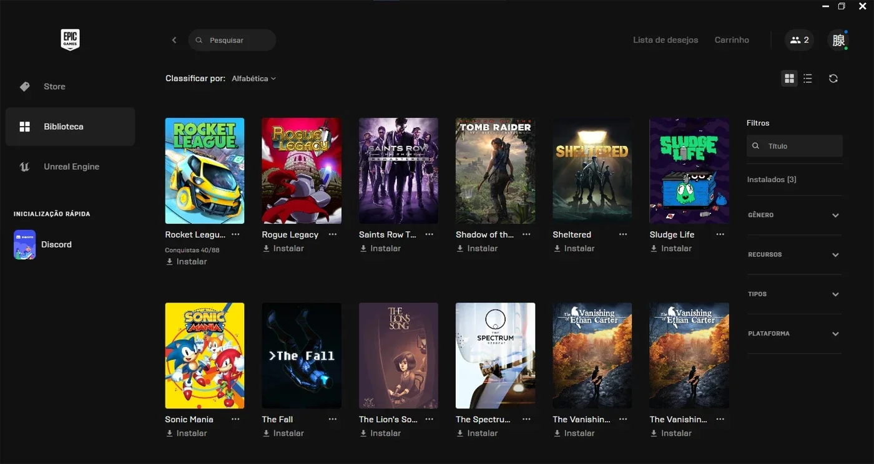Open more options for The Spectrum Retreat

click(x=526, y=419)
